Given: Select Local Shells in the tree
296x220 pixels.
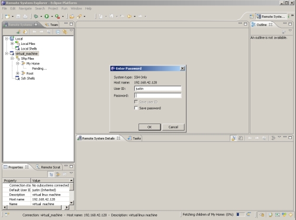Looking at the screenshot, I should pyautogui.click(x=29, y=48).
